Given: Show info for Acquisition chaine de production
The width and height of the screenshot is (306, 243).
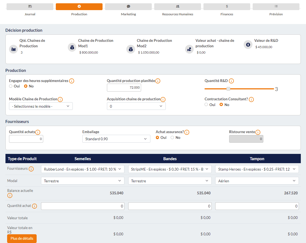Looking at the screenshot, I should pyautogui.click(x=163, y=99).
